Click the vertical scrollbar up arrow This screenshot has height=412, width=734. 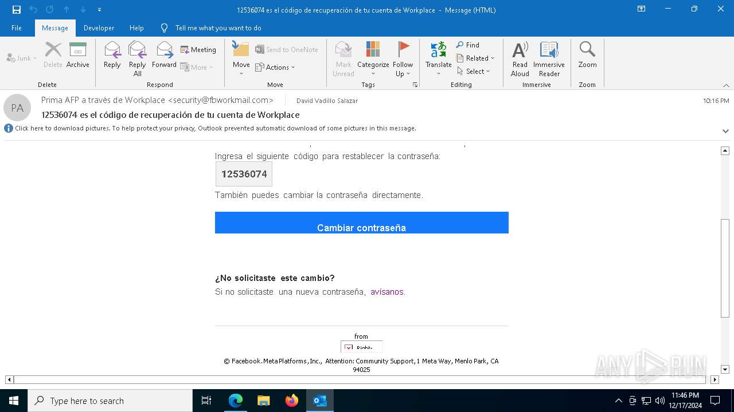(725, 150)
